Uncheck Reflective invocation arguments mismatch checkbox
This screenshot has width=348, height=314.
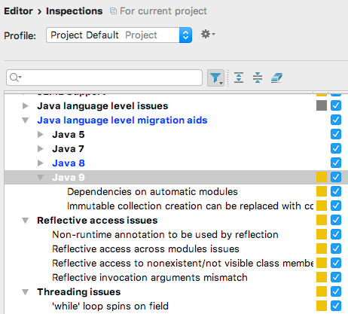pos(336,277)
